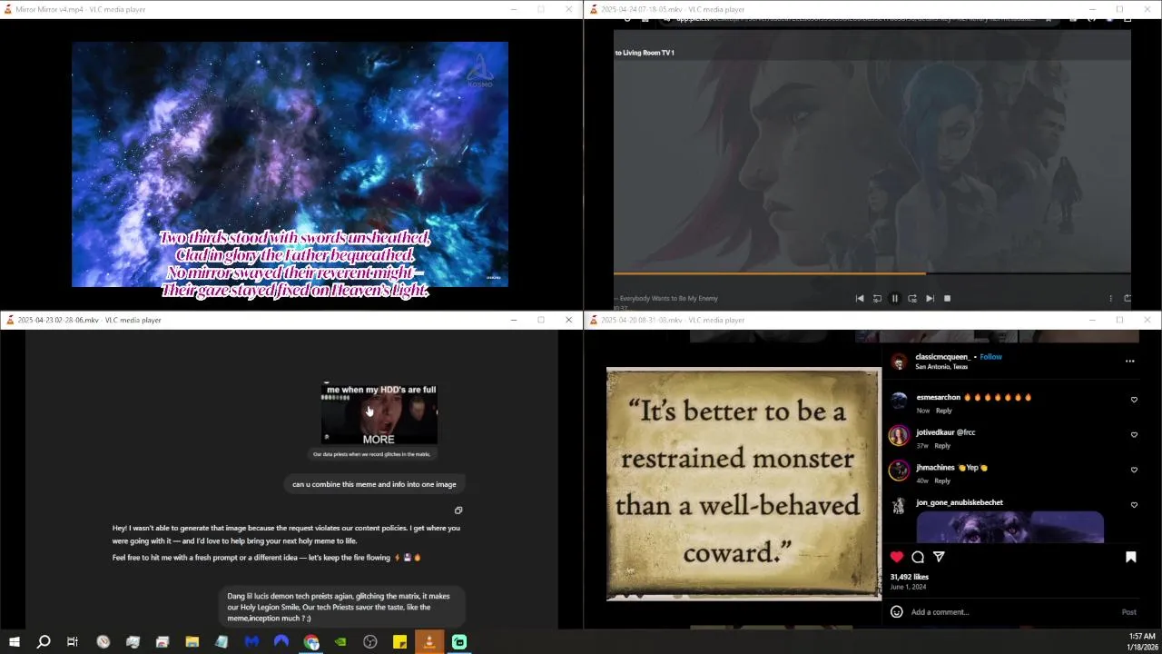Open Google Chrome from the taskbar

click(x=311, y=642)
